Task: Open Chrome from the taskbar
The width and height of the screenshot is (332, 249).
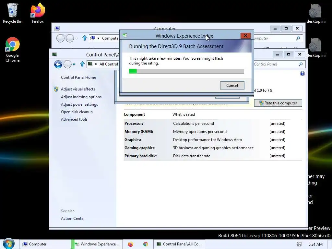Action: pos(146,244)
